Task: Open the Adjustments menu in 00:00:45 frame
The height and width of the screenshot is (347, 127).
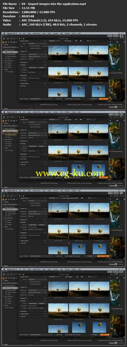Action: (x=36, y=33)
